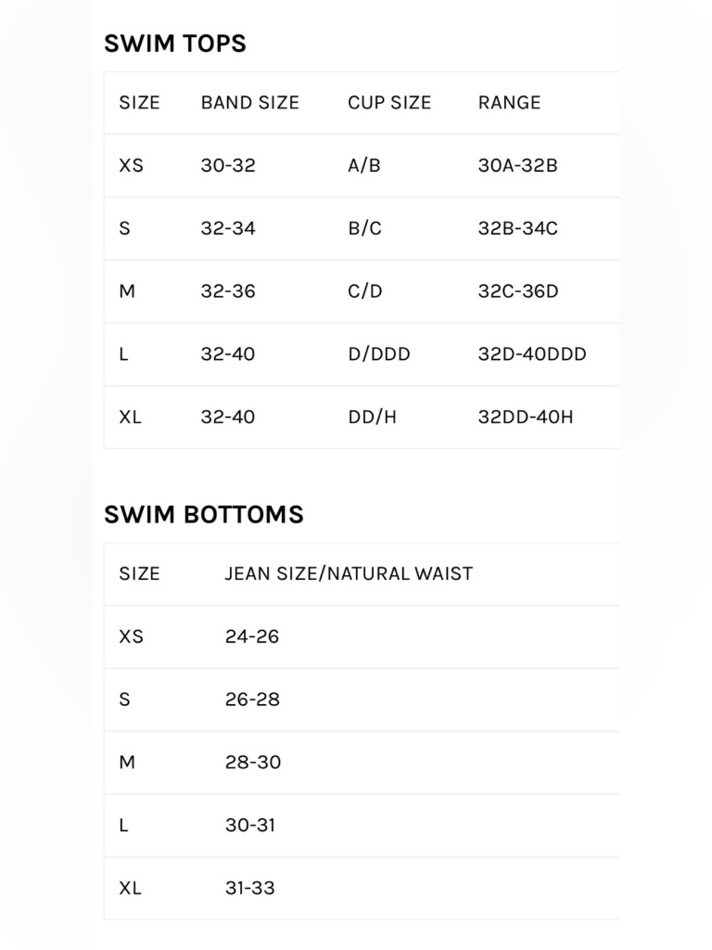Image resolution: width=712 pixels, height=950 pixels.
Task: Select the 32C-36D range cell
Action: pos(518,291)
